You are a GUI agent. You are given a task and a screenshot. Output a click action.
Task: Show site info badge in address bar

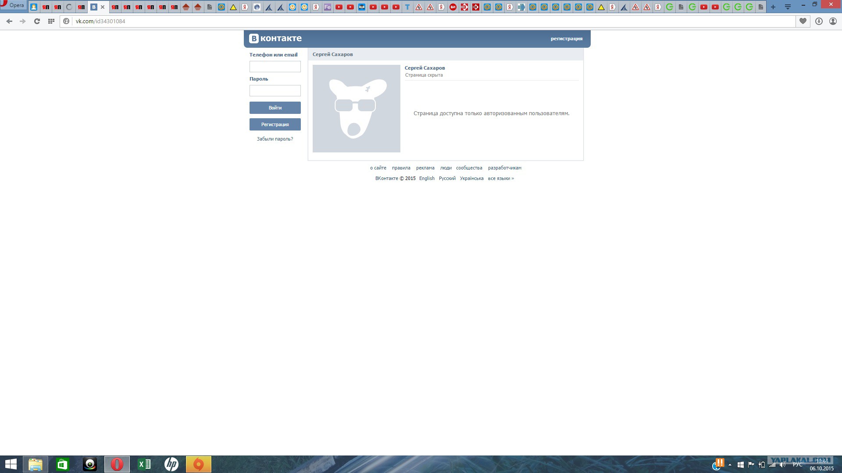pyautogui.click(x=67, y=21)
